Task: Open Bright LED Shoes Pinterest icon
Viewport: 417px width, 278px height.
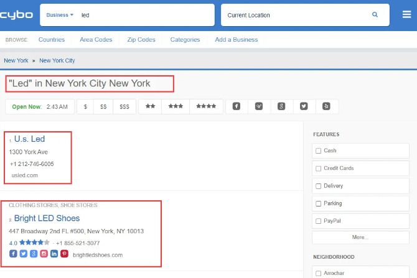Action: click(64, 254)
